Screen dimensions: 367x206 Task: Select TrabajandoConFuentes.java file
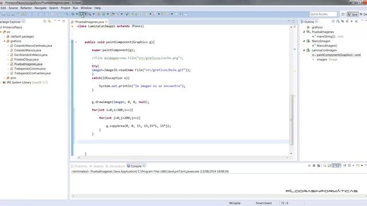coord(32,73)
